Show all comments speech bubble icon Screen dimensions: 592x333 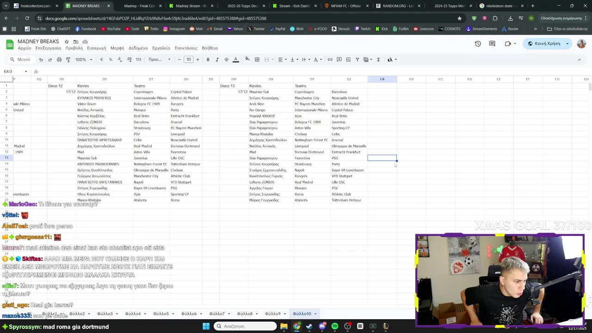[492, 43]
